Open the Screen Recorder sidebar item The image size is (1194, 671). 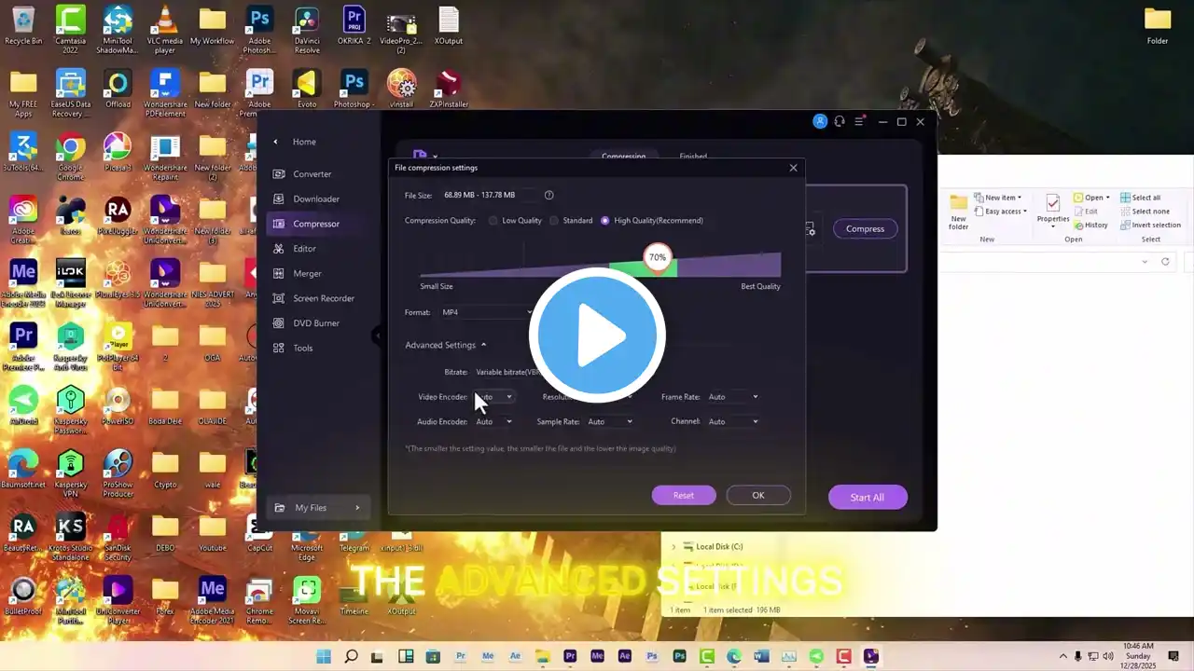[x=324, y=298]
